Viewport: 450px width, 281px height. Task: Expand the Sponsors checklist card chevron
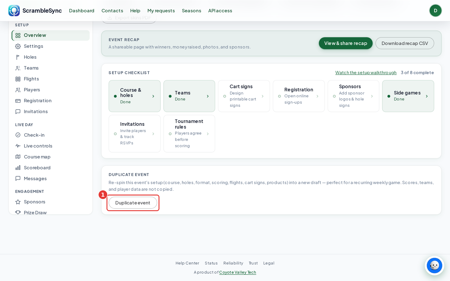(372, 96)
